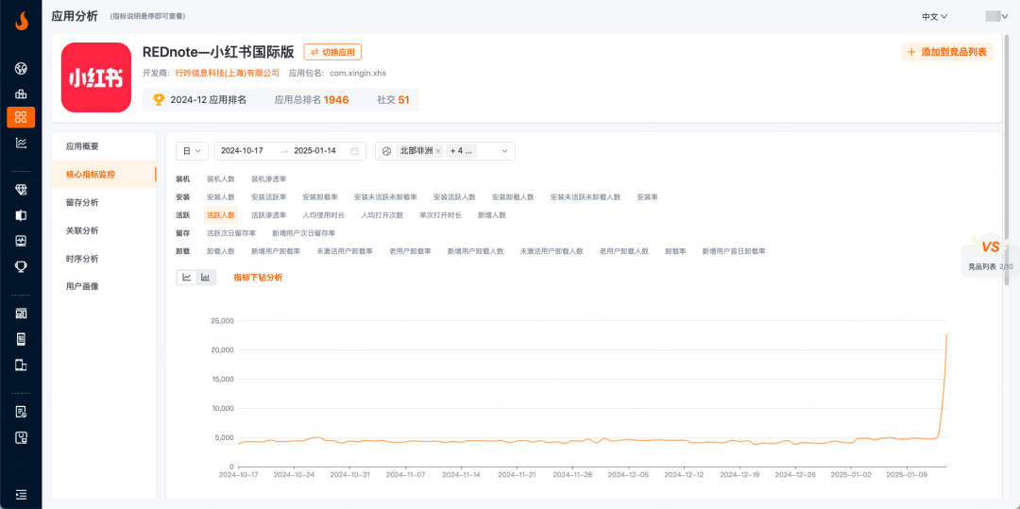Switch to line chart view
This screenshot has height=509, width=1020.
pos(187,278)
